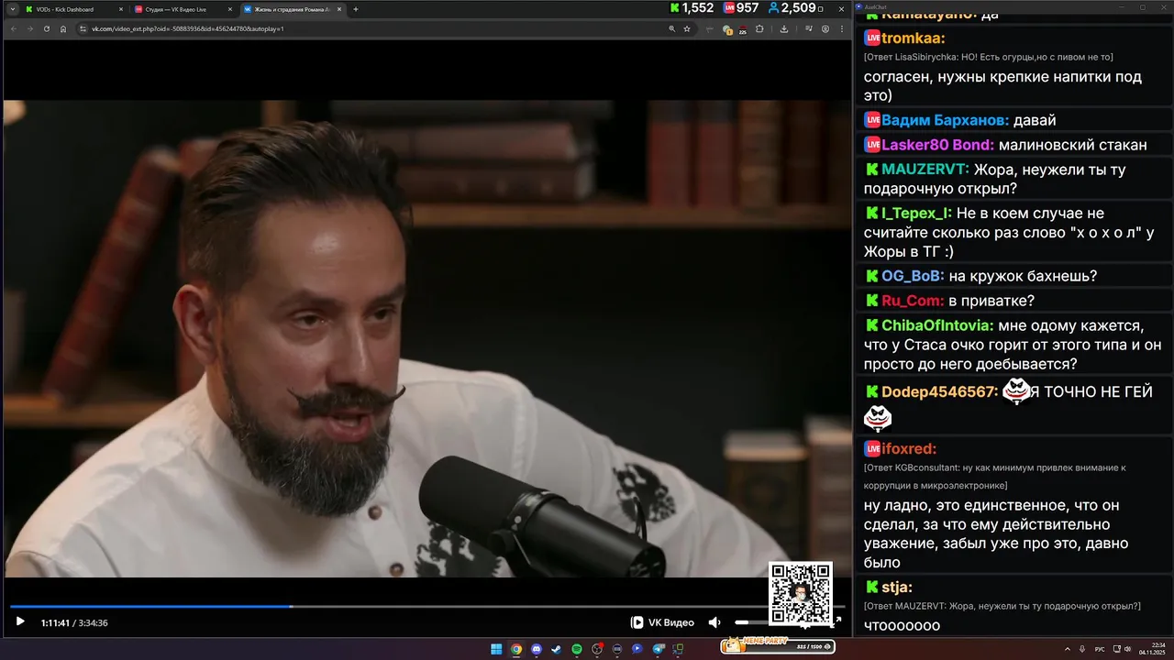Click the VK Видео logo in player
The image size is (1174, 660).
click(x=662, y=622)
